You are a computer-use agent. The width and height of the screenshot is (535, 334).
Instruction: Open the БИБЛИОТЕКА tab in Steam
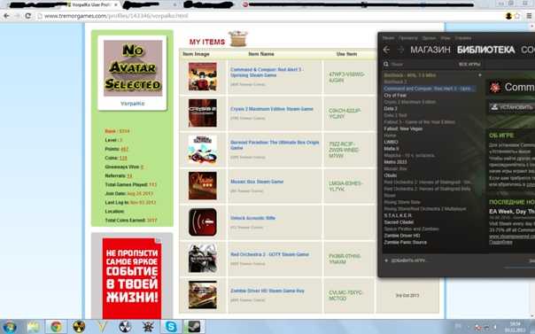[x=486, y=50]
